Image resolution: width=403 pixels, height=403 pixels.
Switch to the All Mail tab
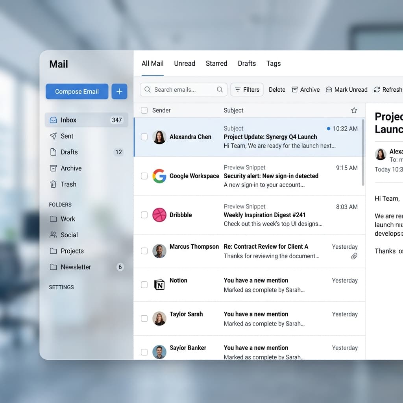pos(152,63)
